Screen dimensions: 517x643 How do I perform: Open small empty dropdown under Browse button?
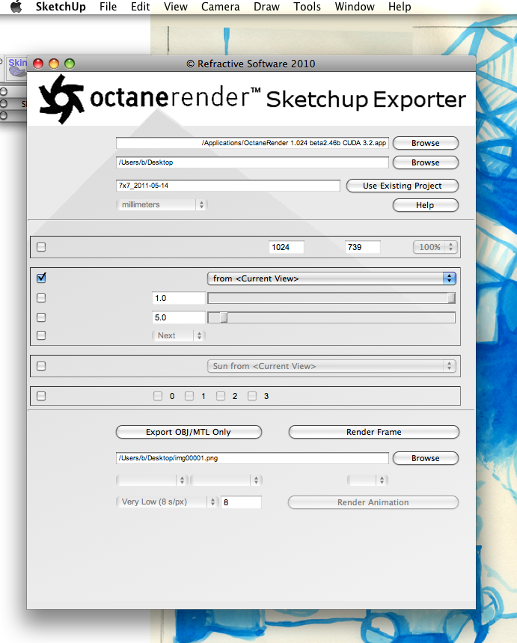[367, 481]
